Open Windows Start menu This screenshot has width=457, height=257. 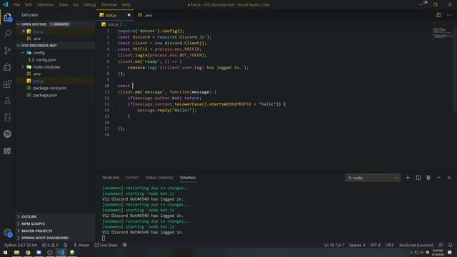pos(5,252)
